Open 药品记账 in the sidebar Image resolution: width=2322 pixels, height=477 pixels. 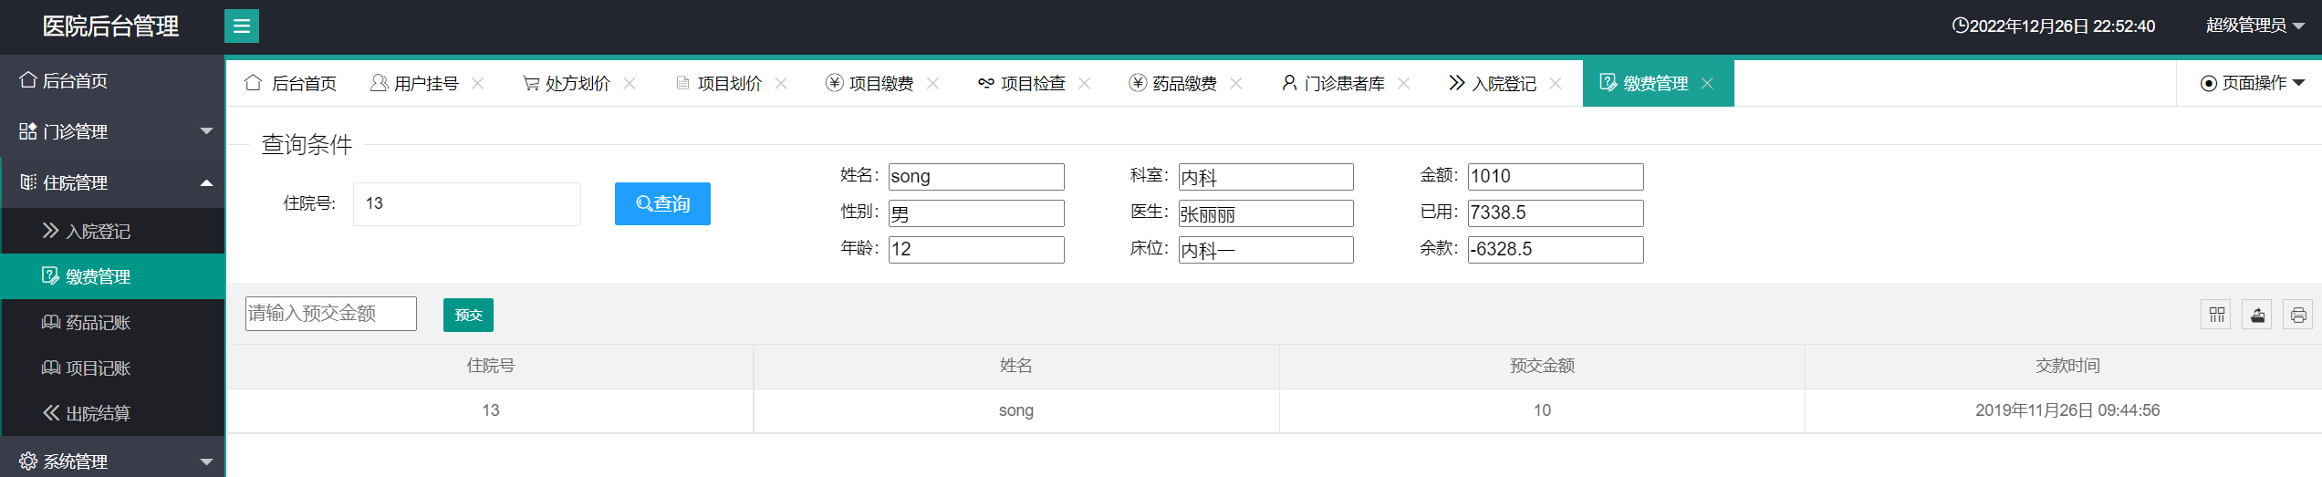point(98,323)
